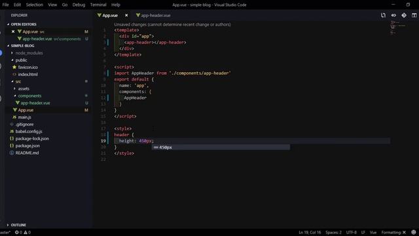Screen dimensions: 419x236
Task: Click git branch master in status bar
Action: click(x=5, y=233)
